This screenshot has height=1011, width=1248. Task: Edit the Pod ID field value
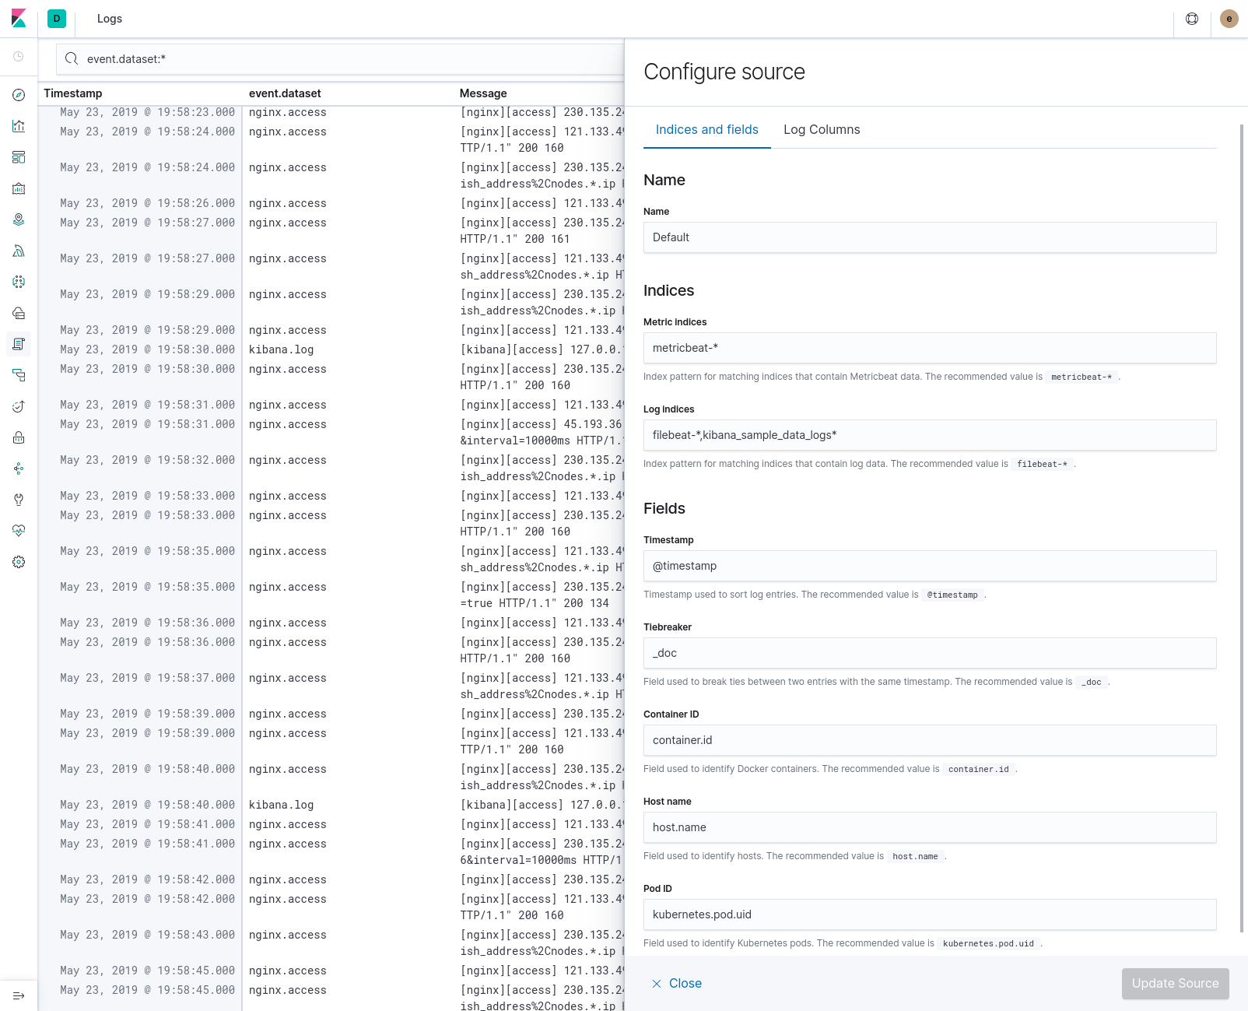[x=930, y=914]
